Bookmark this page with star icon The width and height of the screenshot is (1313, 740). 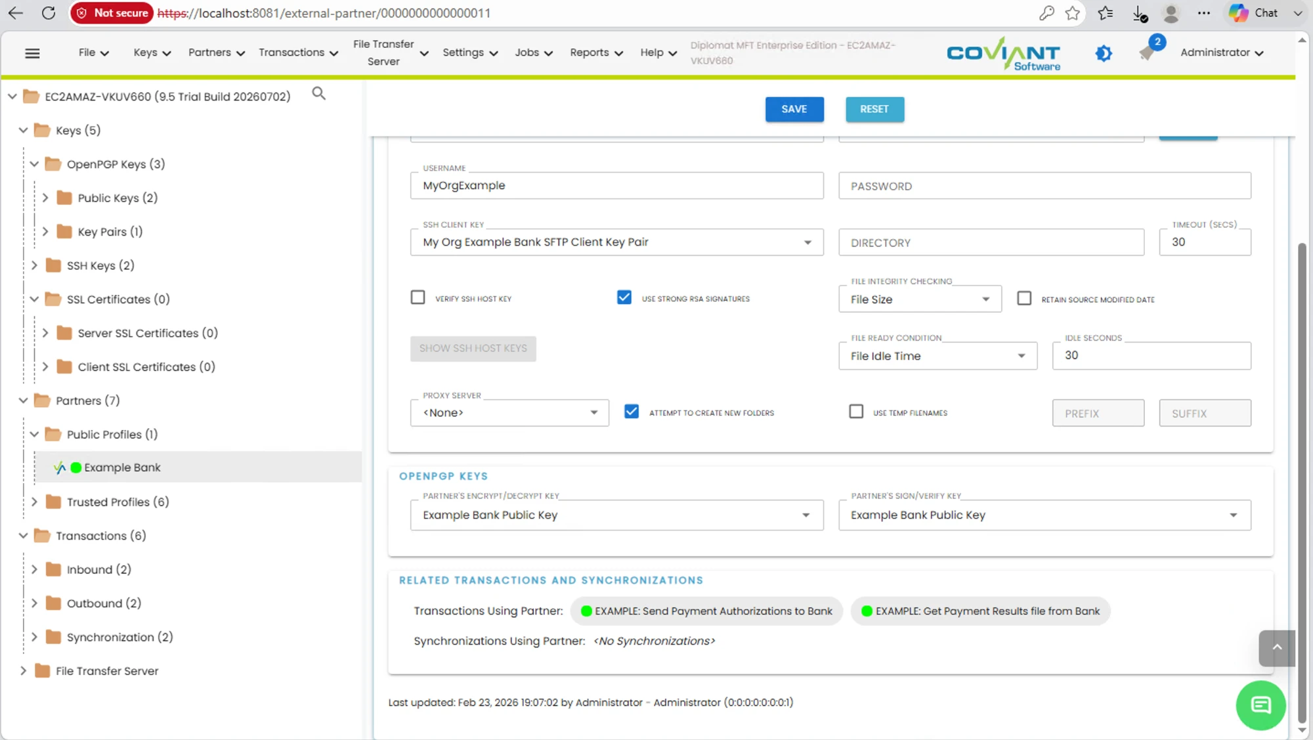1073,13
